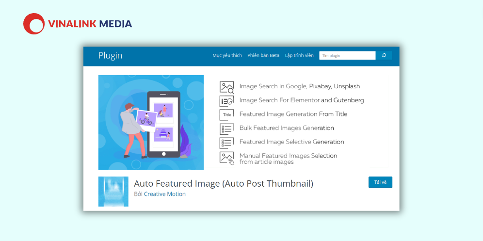Click the Manual Featured Images Selection icon
Image resolution: width=483 pixels, height=241 pixels.
click(x=227, y=158)
